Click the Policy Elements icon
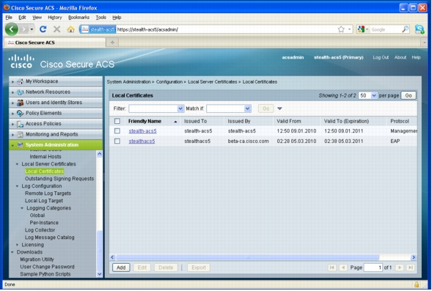Screen dimensions: 432x291 click(20, 113)
